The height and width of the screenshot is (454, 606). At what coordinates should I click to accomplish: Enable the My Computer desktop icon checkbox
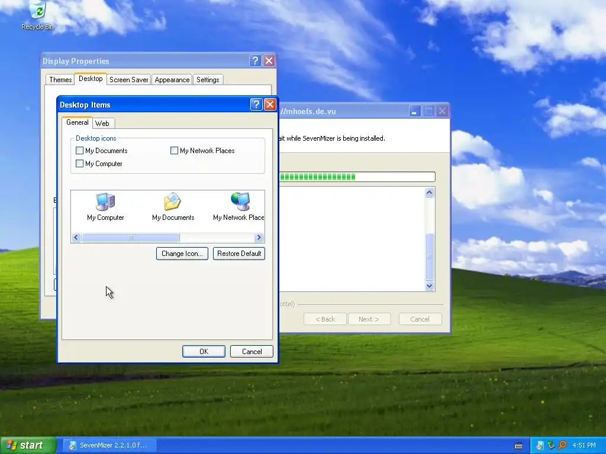coord(80,164)
